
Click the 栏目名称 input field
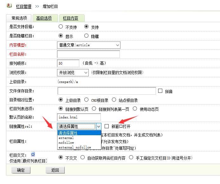[88, 54]
